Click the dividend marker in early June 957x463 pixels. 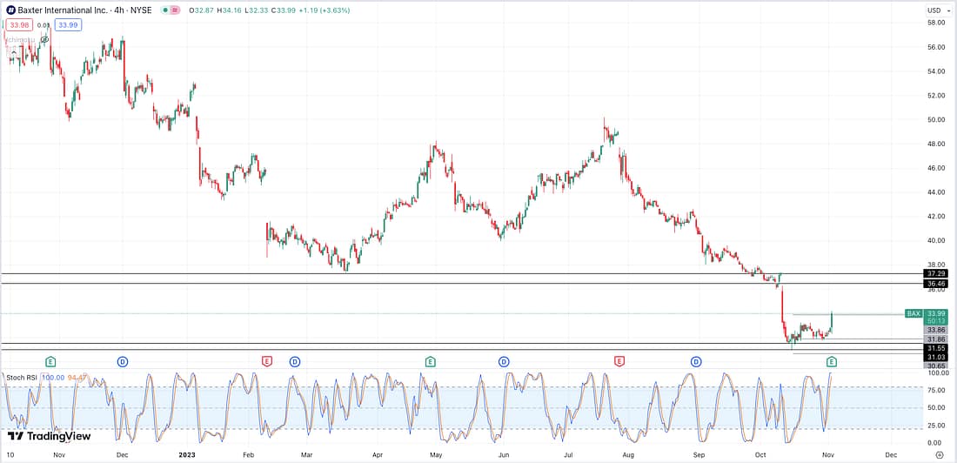tap(504, 361)
